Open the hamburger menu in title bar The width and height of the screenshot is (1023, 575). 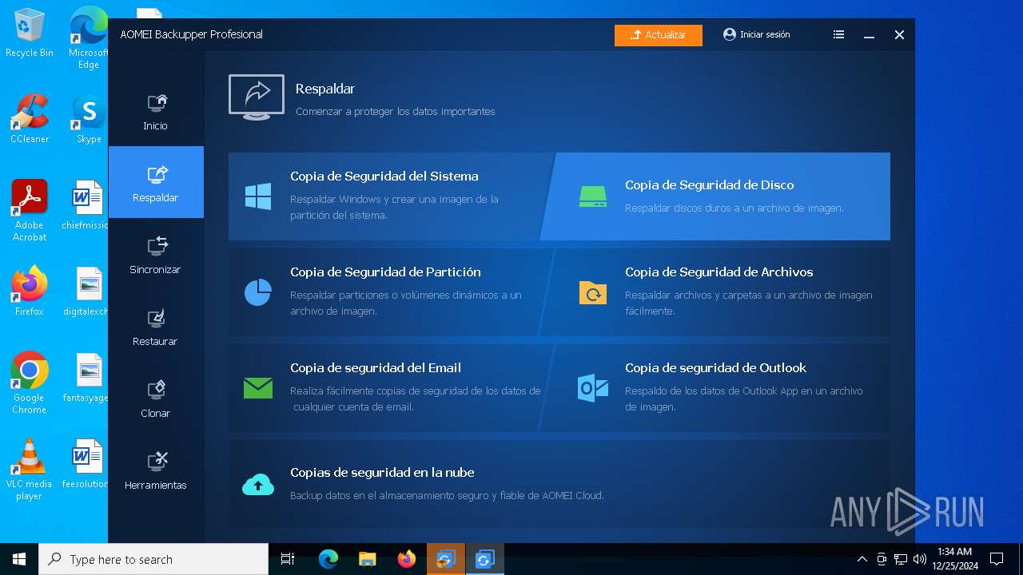tap(838, 35)
